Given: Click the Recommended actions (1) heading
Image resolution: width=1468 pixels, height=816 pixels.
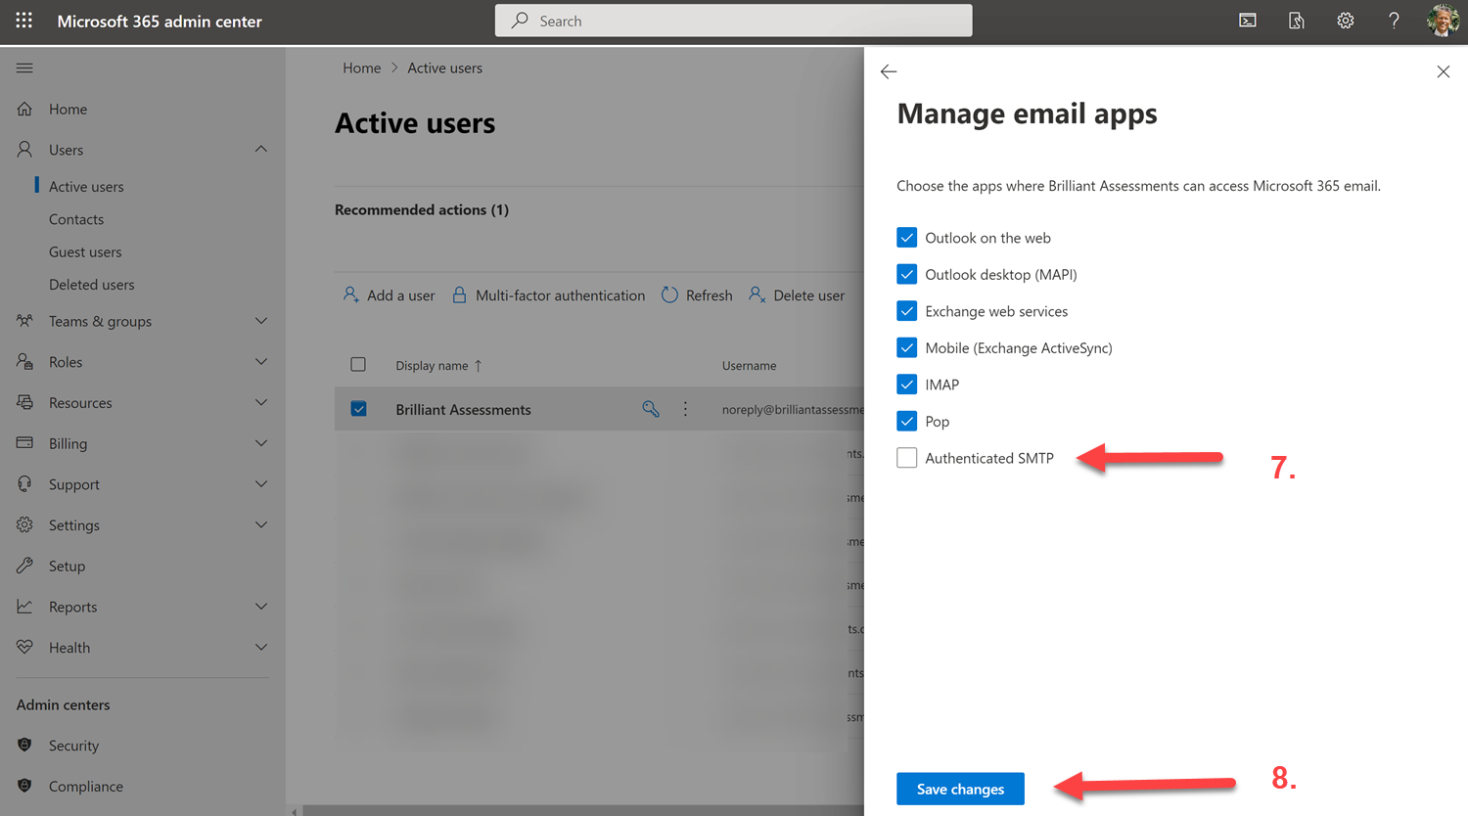Looking at the screenshot, I should [422, 209].
